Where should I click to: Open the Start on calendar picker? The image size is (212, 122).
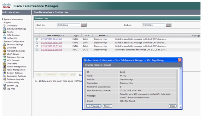[x=84, y=25]
